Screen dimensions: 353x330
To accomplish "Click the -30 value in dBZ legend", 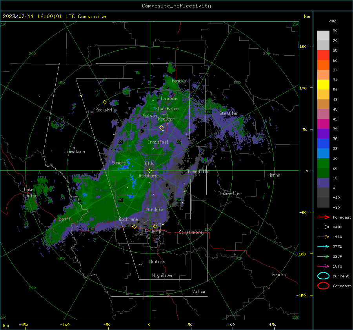I will 336,207.
